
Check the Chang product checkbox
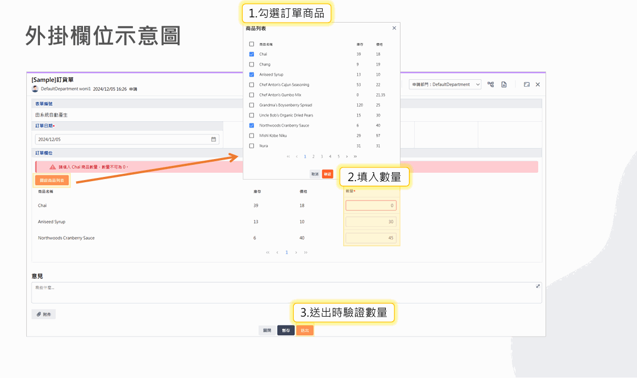click(x=252, y=65)
